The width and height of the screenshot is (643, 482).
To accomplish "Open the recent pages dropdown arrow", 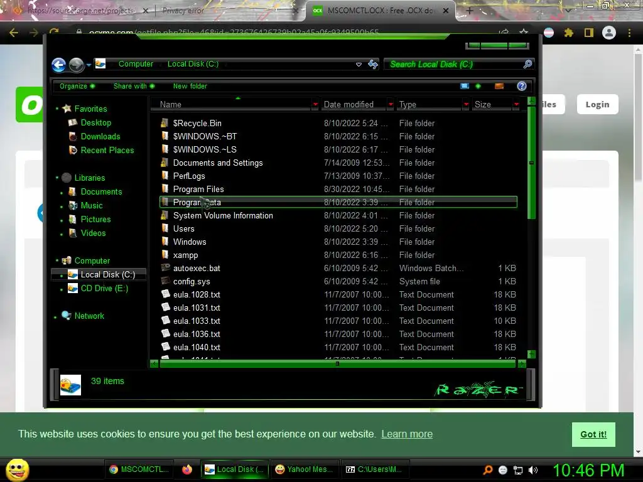I will pos(89,65).
